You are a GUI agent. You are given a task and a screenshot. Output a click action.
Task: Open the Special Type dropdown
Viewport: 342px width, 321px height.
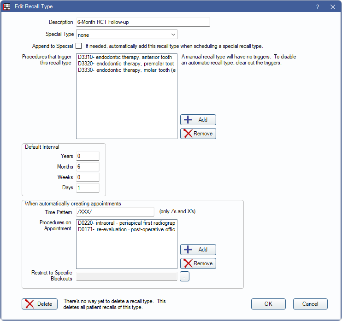pyautogui.click(x=127, y=35)
